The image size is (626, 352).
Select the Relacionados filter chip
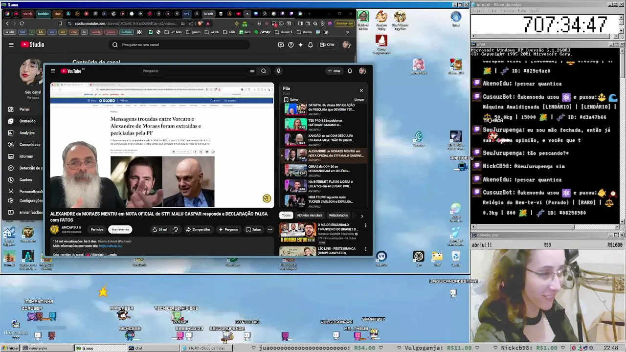(x=338, y=215)
